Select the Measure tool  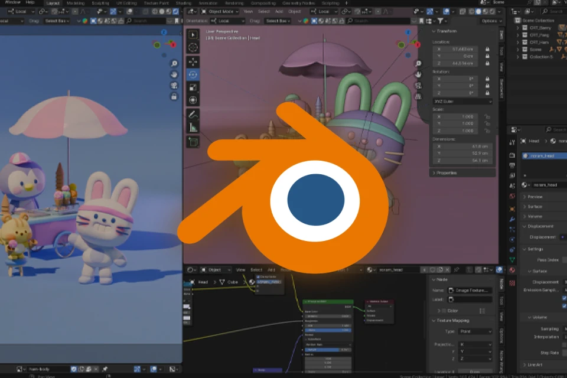click(193, 128)
